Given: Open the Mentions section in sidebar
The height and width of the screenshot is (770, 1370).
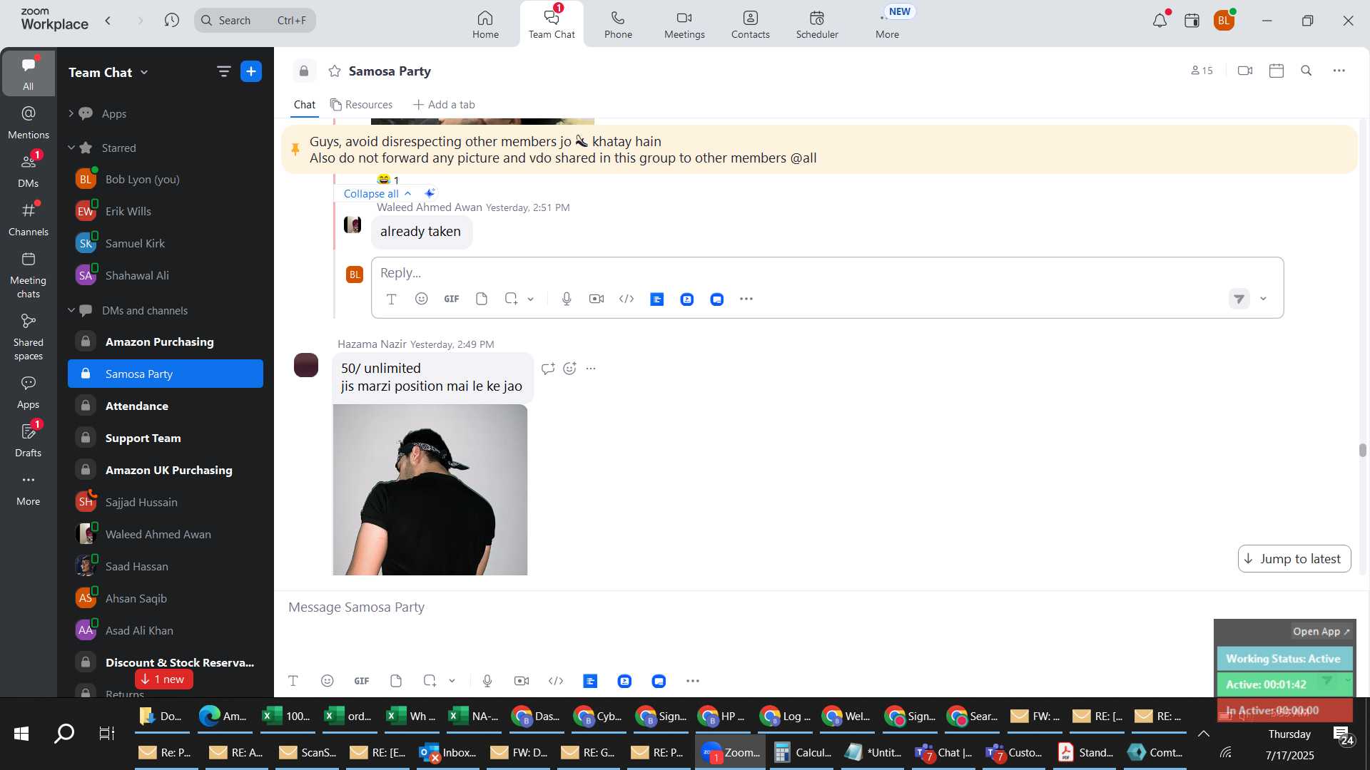Looking at the screenshot, I should coord(29,123).
